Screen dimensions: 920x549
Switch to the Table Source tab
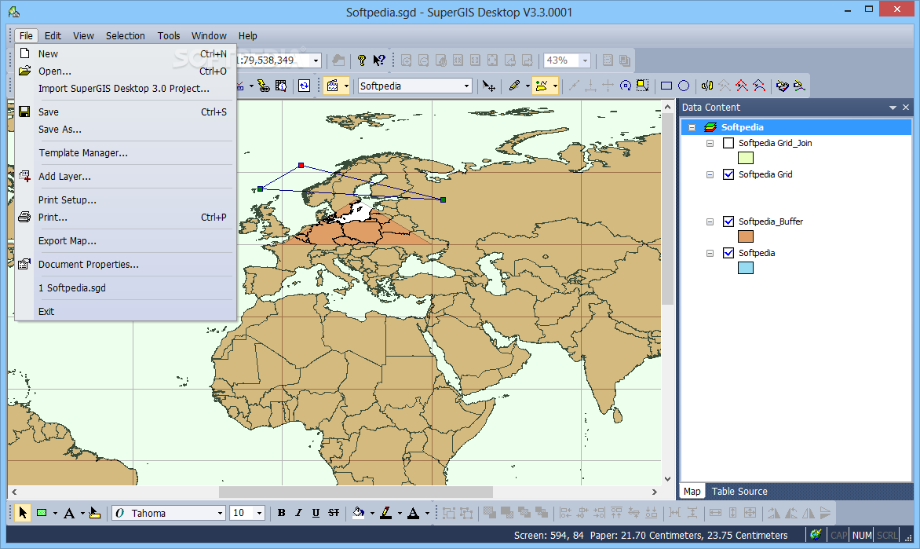(x=739, y=492)
